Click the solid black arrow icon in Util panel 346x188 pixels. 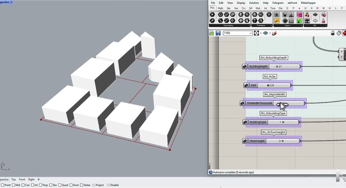315,14
